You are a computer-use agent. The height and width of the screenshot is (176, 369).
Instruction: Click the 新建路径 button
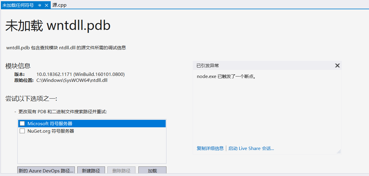[91, 170]
